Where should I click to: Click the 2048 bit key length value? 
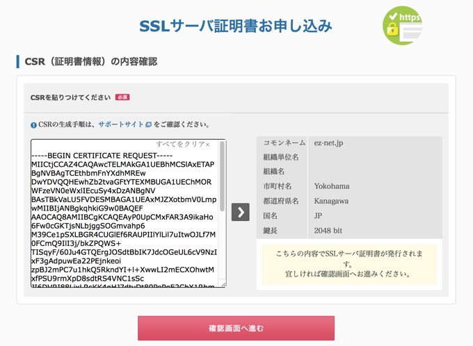coord(330,230)
